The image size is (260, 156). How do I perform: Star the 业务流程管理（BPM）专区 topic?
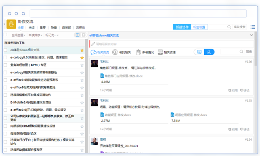click(x=82, y=65)
